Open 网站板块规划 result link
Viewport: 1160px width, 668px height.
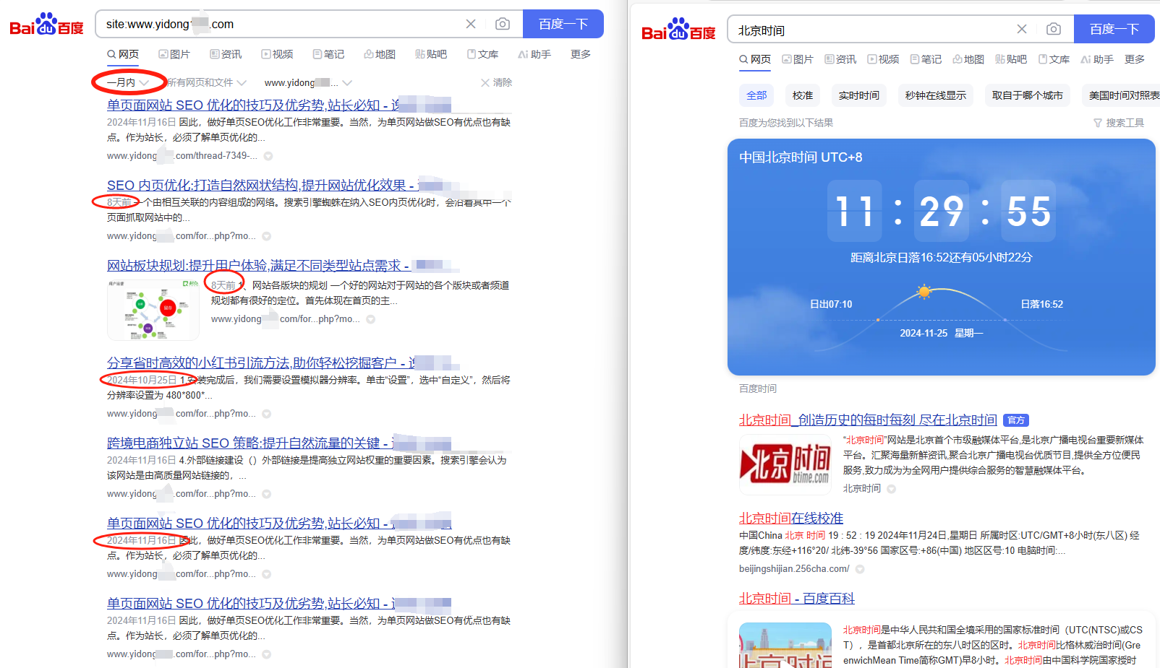click(283, 266)
